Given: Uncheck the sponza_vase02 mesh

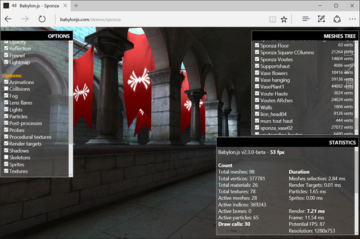Looking at the screenshot, I should point(257,128).
